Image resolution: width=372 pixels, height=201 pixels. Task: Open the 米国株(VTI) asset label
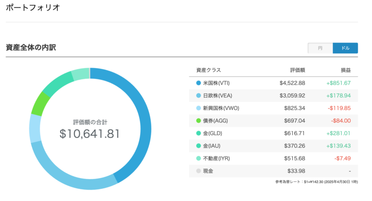tap(216, 83)
